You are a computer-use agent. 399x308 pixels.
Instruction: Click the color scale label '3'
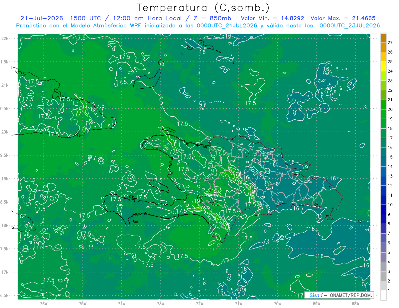point(389,272)
